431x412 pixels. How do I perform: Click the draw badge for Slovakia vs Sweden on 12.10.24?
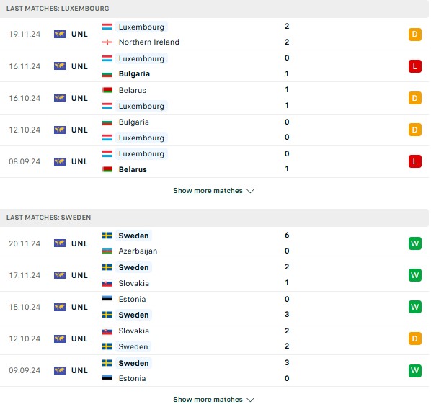coord(414,339)
